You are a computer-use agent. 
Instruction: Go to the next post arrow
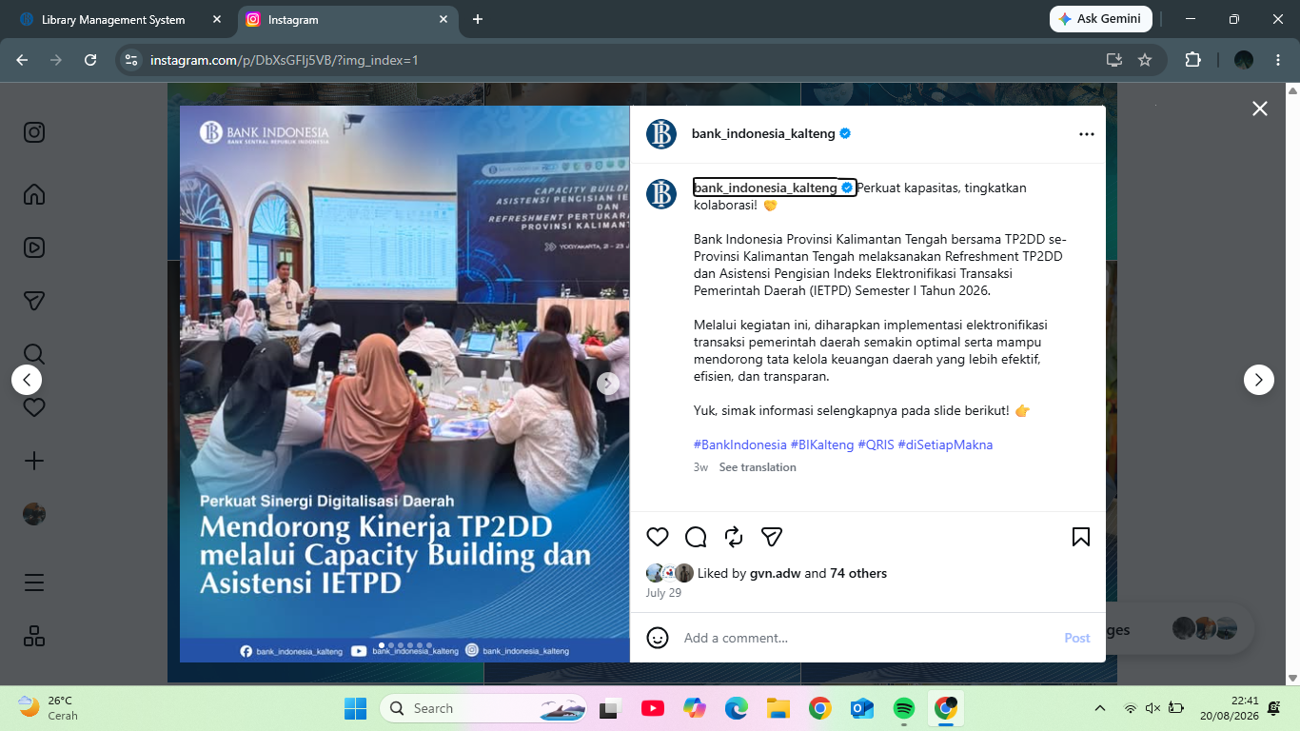(x=1259, y=380)
